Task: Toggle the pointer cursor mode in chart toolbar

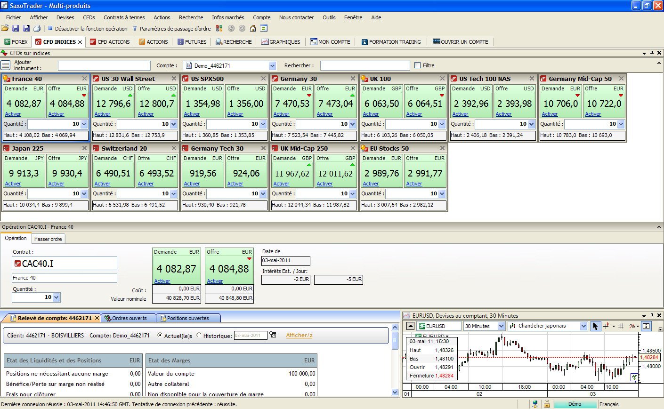Action: 595,326
